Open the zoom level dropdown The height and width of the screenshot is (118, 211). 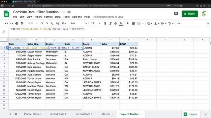[32, 23]
